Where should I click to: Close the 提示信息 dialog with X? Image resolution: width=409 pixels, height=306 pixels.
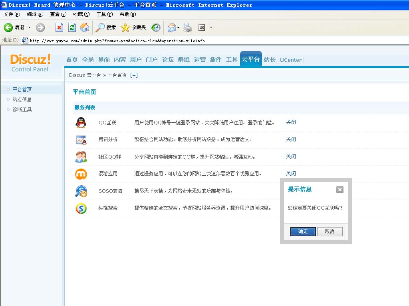tap(340, 190)
